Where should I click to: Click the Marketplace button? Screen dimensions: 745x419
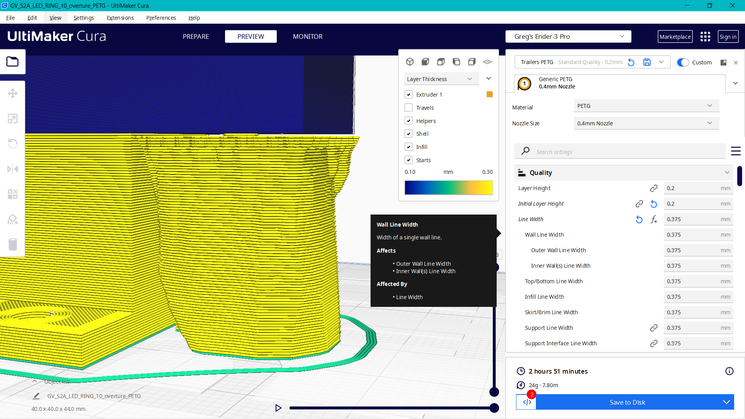[675, 36]
